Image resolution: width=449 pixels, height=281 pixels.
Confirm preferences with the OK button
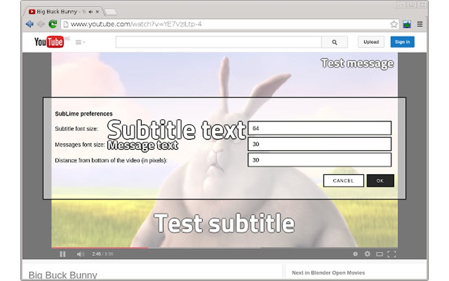pyautogui.click(x=380, y=181)
